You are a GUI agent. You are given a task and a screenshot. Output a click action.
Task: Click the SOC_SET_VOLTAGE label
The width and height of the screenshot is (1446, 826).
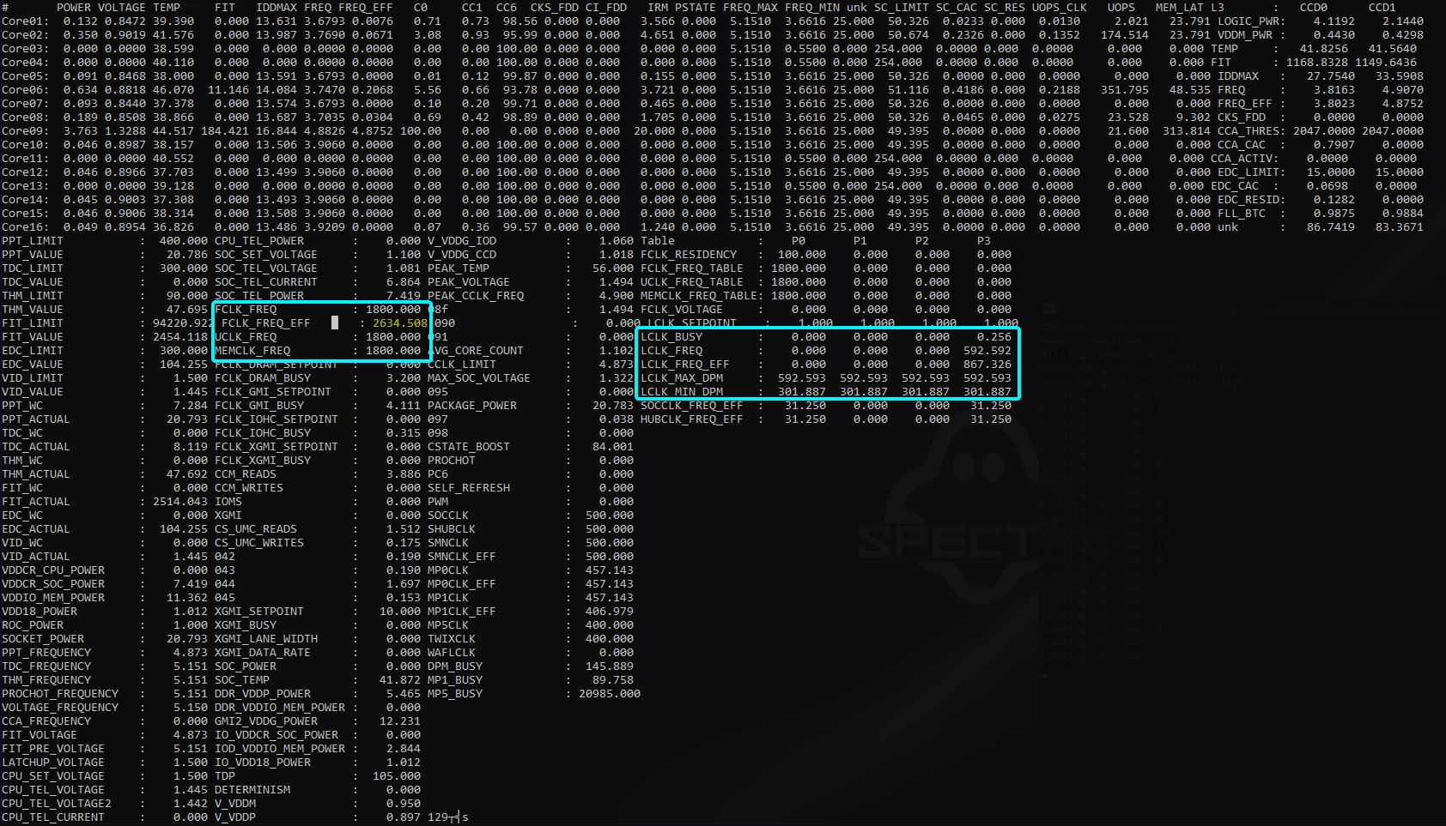266,255
